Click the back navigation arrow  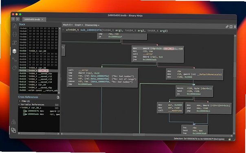click(13, 19)
